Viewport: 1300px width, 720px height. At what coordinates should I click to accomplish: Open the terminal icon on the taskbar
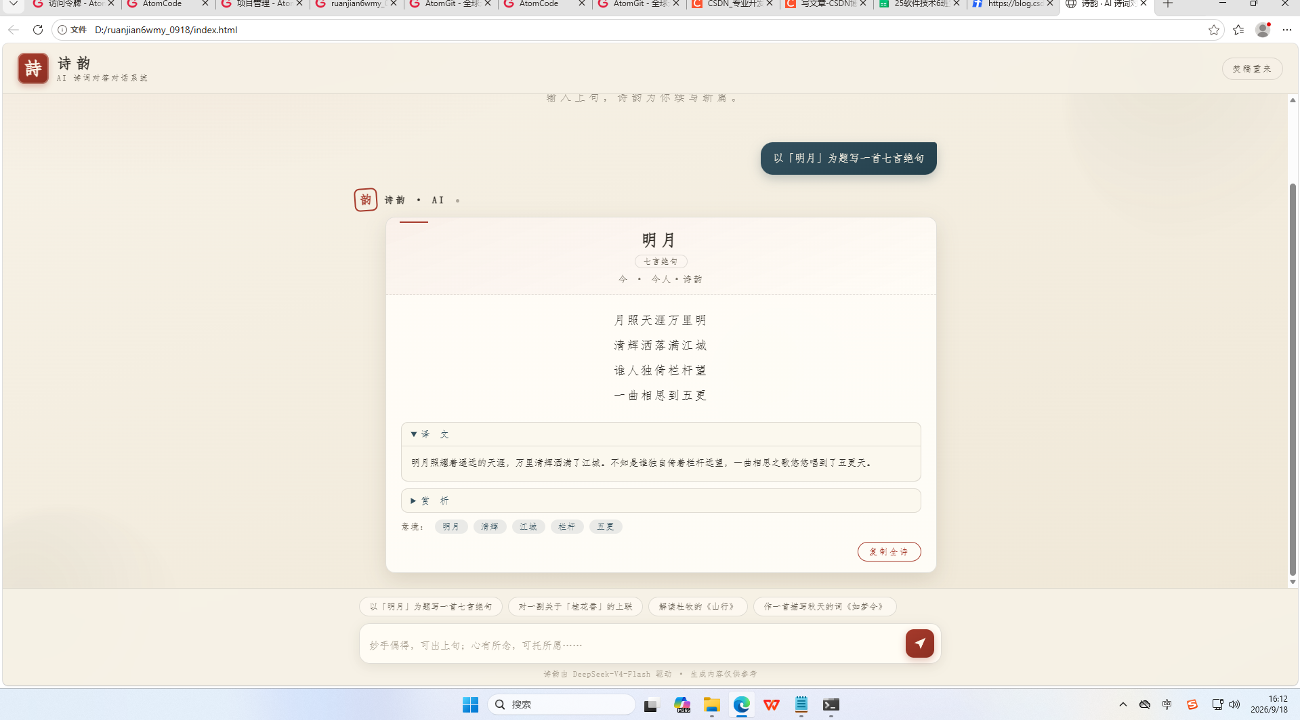pos(831,704)
